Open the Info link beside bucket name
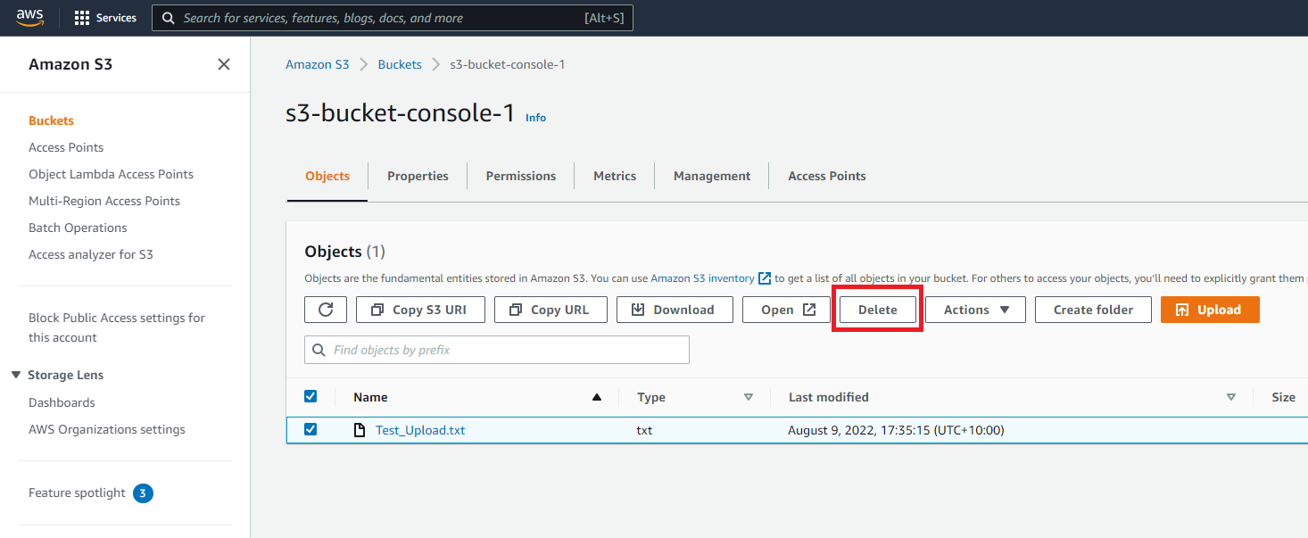The height and width of the screenshot is (538, 1308). 535,118
